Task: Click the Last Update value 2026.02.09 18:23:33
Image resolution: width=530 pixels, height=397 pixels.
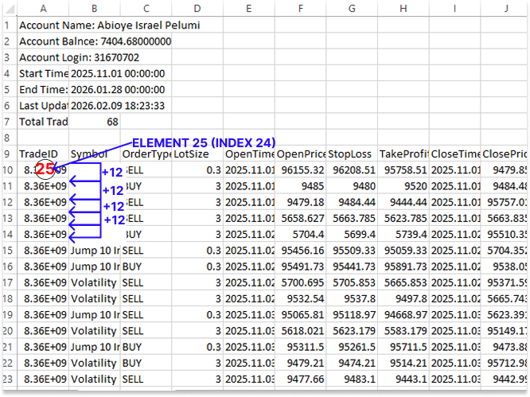Action: click(118, 106)
